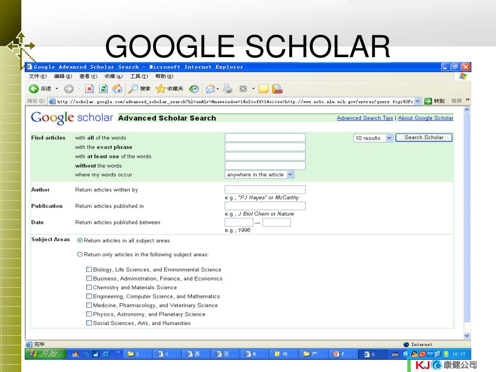This screenshot has height=372, width=496.
Task: Click the 'with at least one' words field
Action: (x=265, y=156)
